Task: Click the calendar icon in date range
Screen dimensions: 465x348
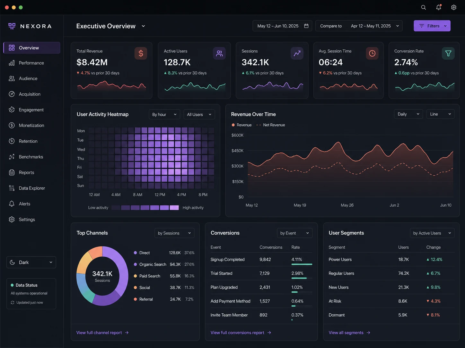Action: pyautogui.click(x=306, y=26)
